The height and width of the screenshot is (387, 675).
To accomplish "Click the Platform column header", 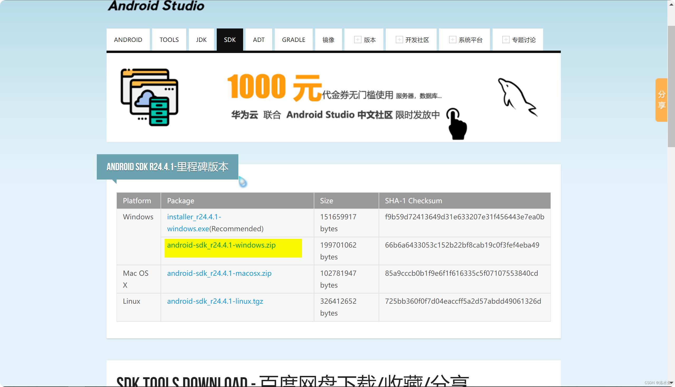I will point(138,201).
